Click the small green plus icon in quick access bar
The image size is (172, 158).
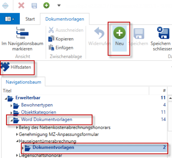[47, 5]
